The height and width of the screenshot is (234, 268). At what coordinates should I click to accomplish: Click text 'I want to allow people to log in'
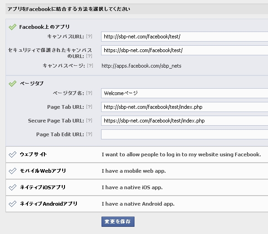pyautogui.click(x=181, y=154)
